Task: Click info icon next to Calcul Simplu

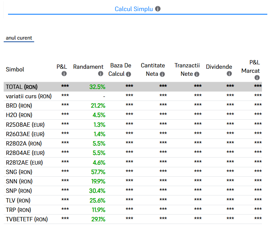Action: [158, 9]
